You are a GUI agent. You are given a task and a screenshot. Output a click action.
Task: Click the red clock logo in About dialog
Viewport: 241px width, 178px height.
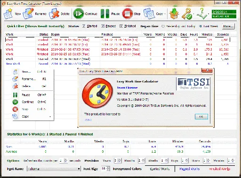[97, 93]
